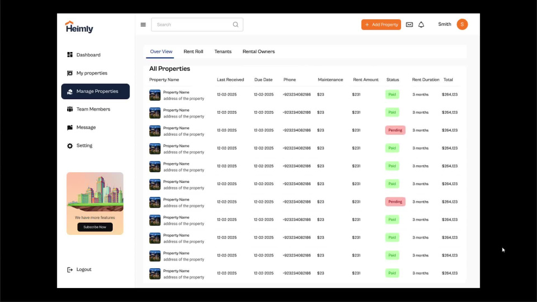This screenshot has width=537, height=302.
Task: Click the Logout arrow icon
Action: point(70,269)
